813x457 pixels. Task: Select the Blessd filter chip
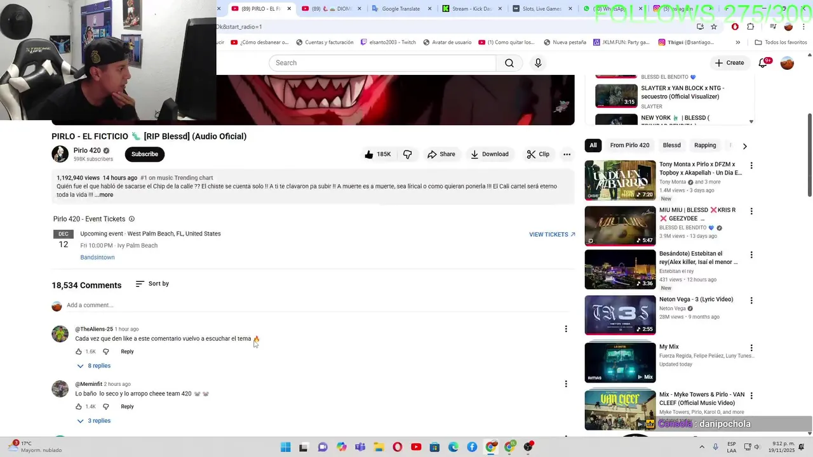pos(671,145)
